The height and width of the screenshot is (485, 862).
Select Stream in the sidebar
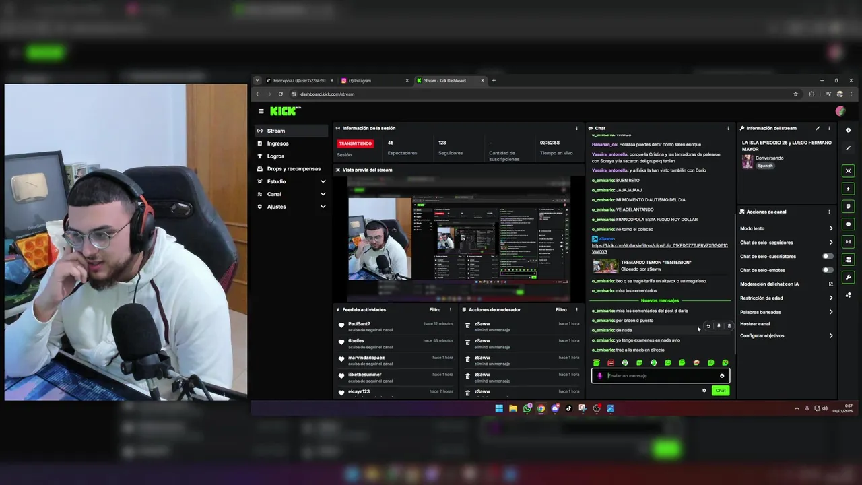point(292,131)
